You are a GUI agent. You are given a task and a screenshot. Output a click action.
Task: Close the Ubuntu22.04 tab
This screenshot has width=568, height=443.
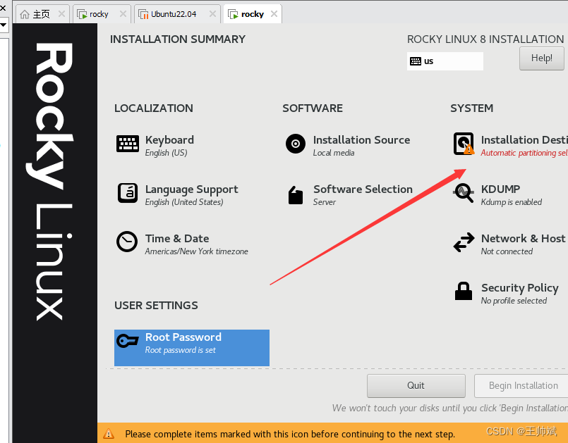(x=212, y=14)
